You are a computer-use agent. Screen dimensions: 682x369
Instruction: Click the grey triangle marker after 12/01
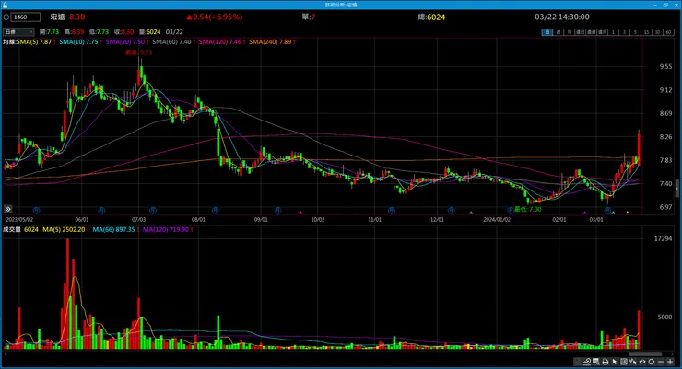[x=471, y=213]
